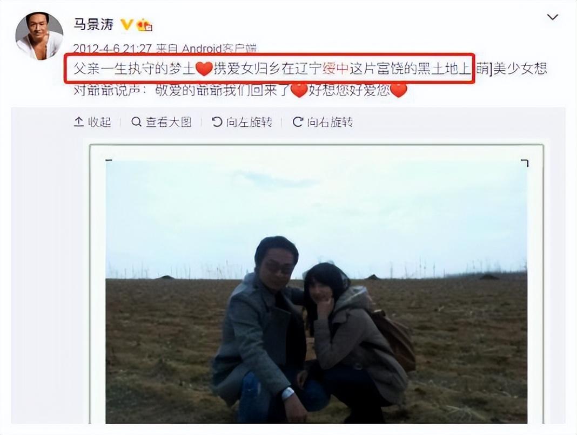Open 查看大图 to view full image
The width and height of the screenshot is (577, 435).
tap(162, 122)
